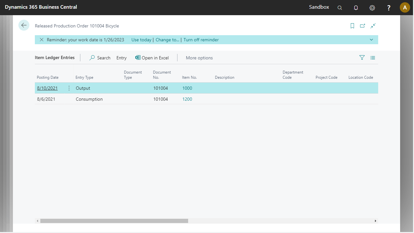Open row options for Output entry
Image resolution: width=414 pixels, height=233 pixels.
(69, 88)
